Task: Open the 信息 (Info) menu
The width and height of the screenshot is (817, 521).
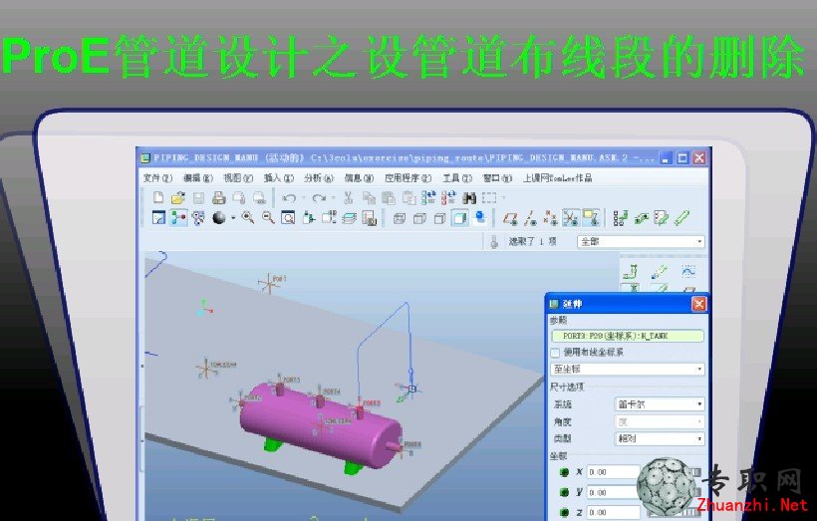Action: (x=359, y=178)
